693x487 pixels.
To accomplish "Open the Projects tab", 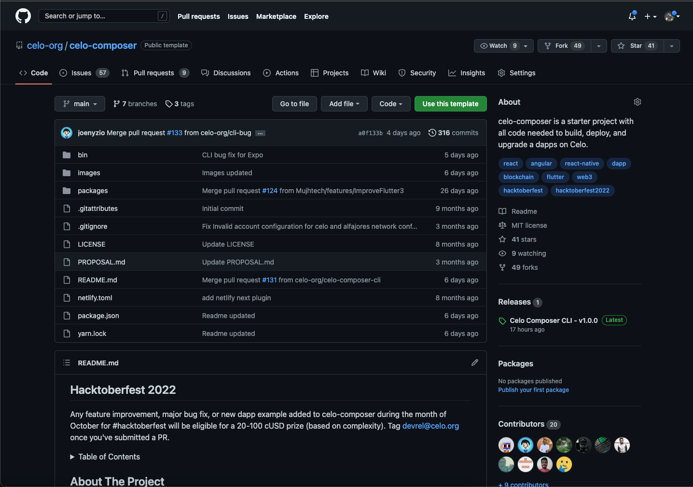I will [330, 73].
